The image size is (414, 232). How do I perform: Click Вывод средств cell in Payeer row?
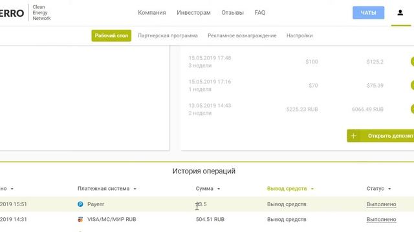click(x=287, y=204)
